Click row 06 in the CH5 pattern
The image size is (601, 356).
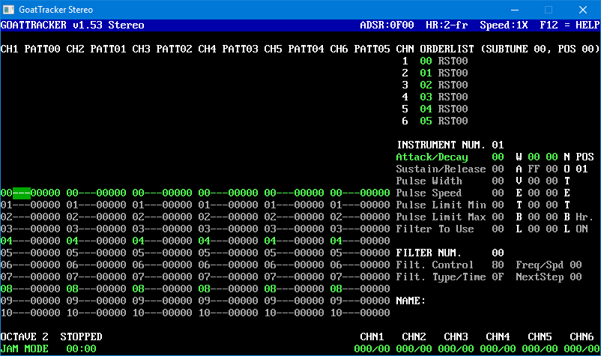coord(294,265)
